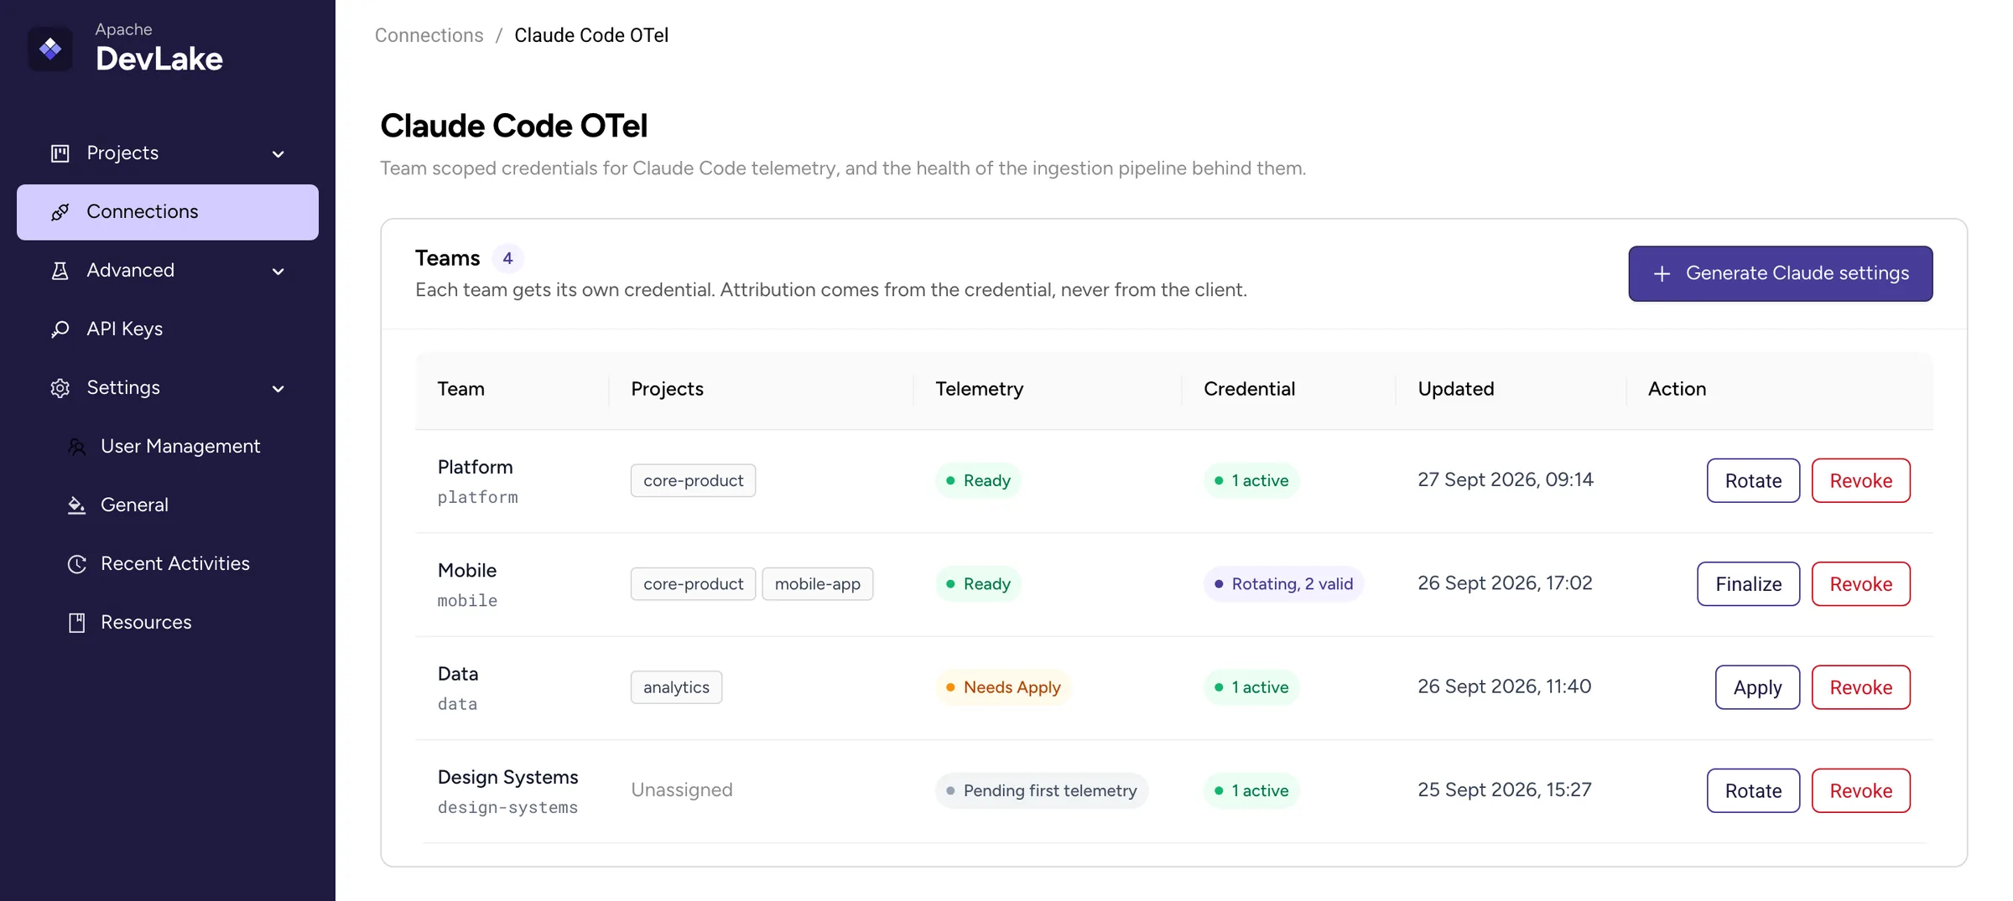
Task: Collapse the Settings menu chevron
Action: pos(278,389)
